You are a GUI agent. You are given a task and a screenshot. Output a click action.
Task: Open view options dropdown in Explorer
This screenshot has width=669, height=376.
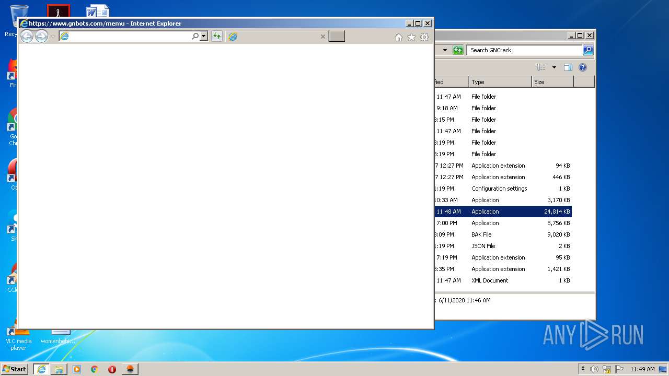click(x=554, y=67)
